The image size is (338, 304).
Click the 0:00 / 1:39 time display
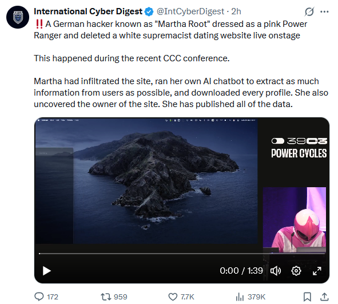pos(241,271)
